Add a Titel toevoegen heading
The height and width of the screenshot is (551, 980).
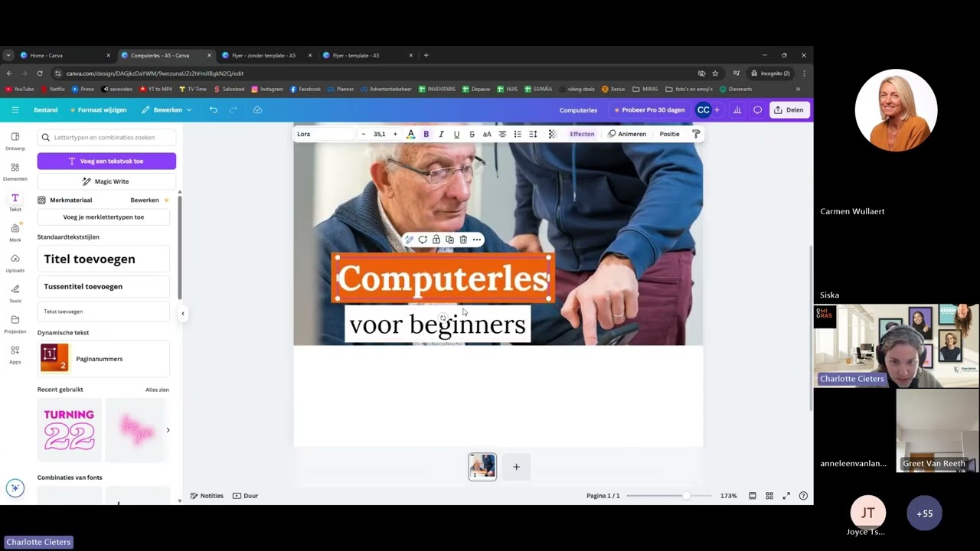(x=103, y=259)
